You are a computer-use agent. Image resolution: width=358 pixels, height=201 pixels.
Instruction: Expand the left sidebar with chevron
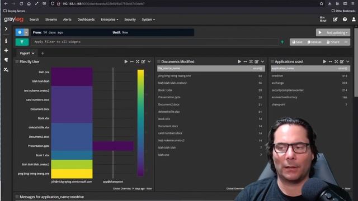pyautogui.click(x=6, y=29)
